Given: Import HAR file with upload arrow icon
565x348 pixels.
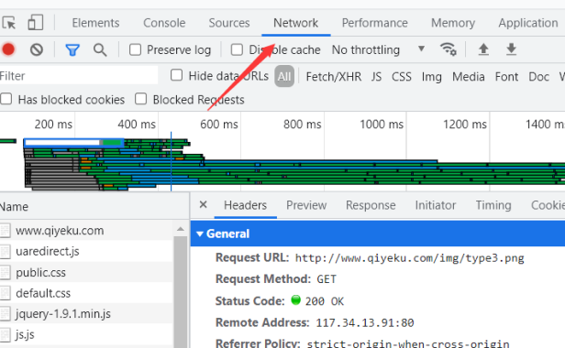Looking at the screenshot, I should coord(483,49).
